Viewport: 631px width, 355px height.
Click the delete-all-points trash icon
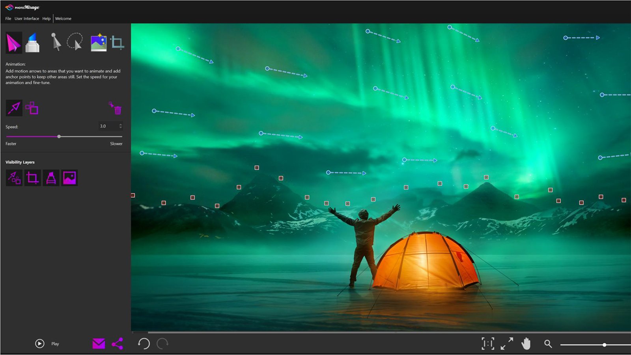116,108
